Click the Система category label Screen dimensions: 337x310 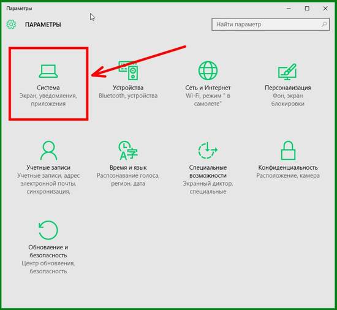tap(48, 88)
